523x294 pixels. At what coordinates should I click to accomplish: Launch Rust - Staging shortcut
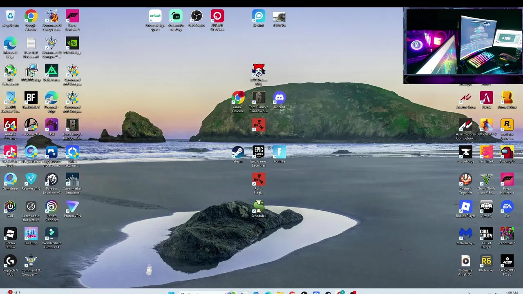tap(259, 184)
